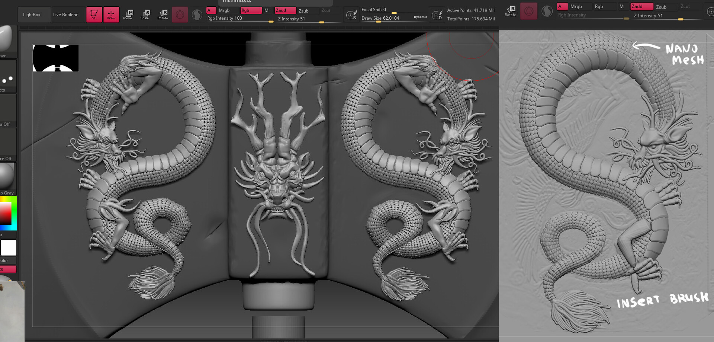Click the Rotate tool icon

163,14
